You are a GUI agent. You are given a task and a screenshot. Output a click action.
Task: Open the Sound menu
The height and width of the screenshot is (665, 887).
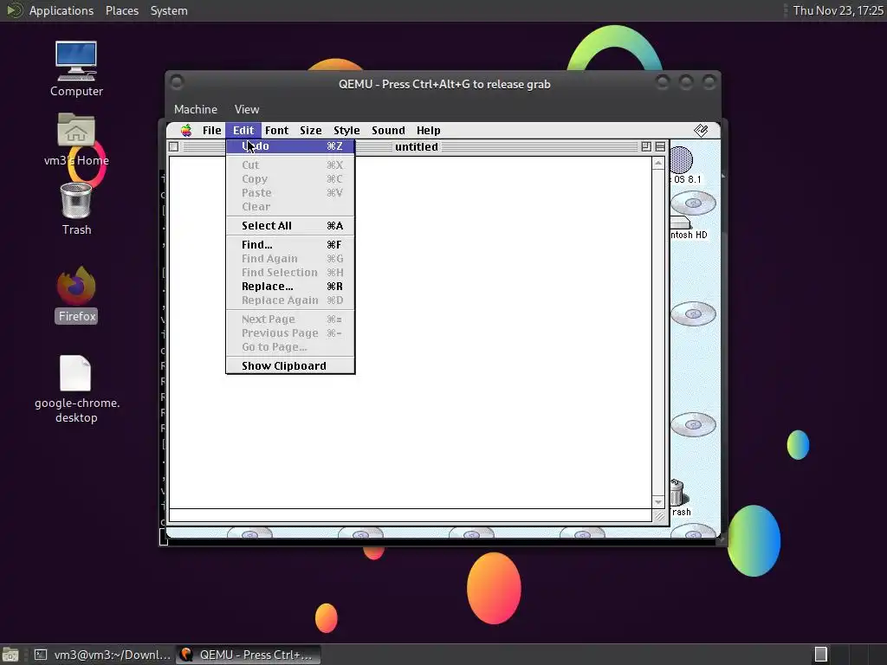coord(388,131)
